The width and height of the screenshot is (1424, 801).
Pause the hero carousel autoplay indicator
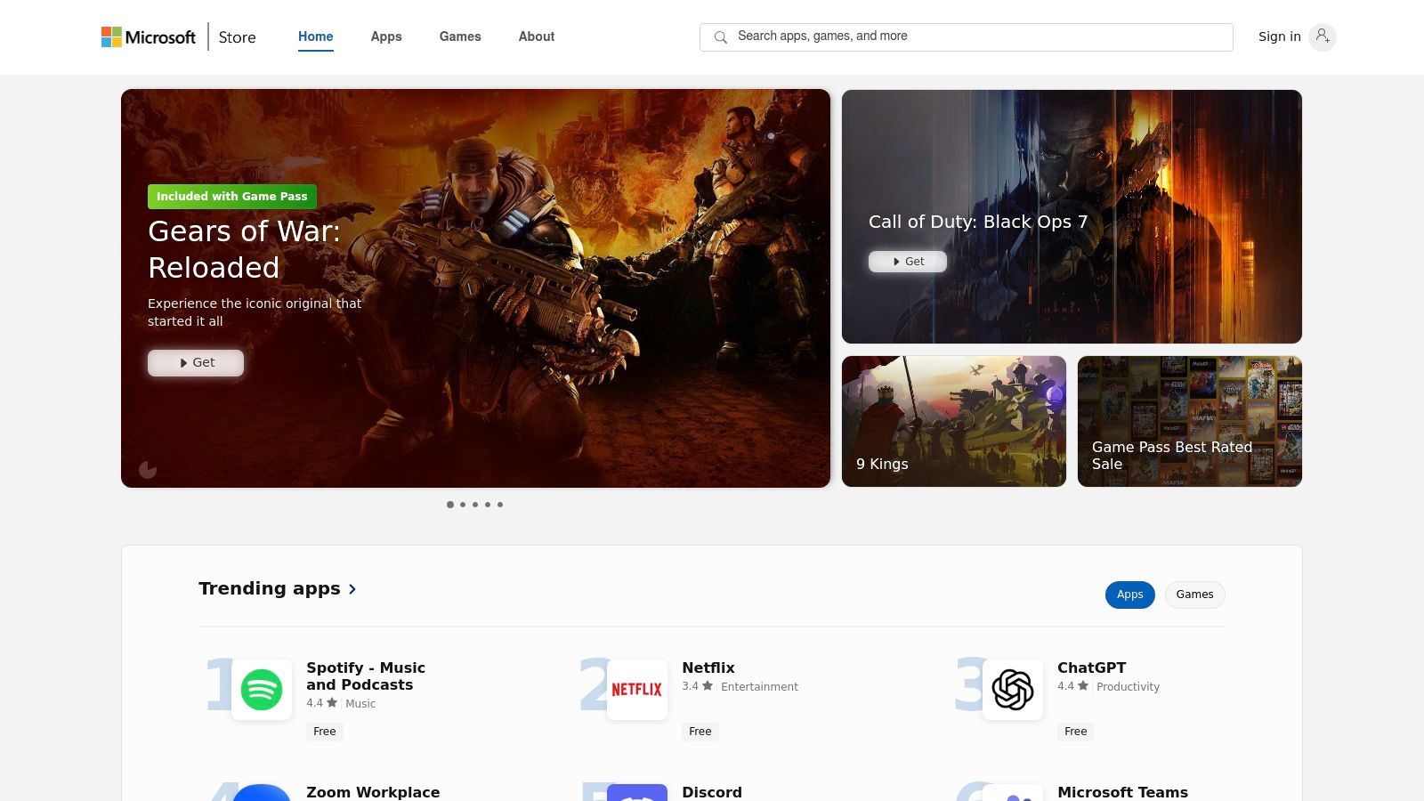[x=148, y=469]
